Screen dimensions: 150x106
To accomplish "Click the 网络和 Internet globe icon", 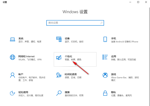I will tap(12, 57).
